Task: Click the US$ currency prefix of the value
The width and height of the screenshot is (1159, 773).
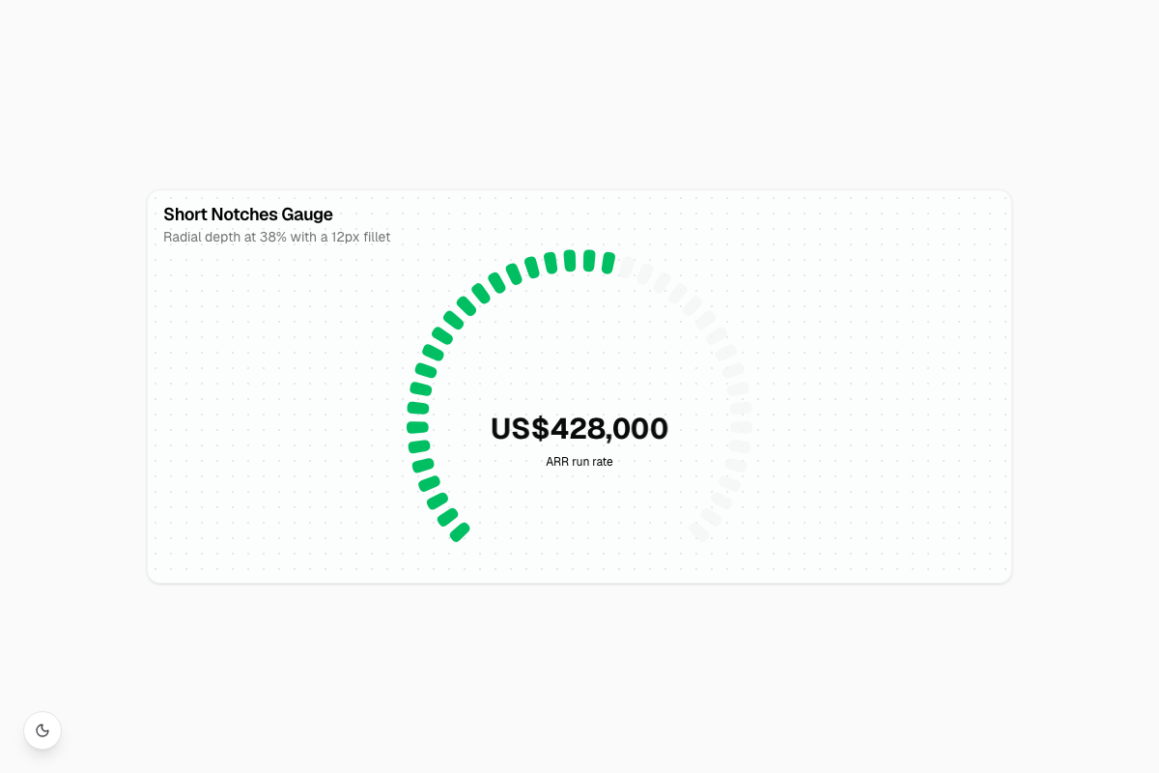Action: coord(520,428)
